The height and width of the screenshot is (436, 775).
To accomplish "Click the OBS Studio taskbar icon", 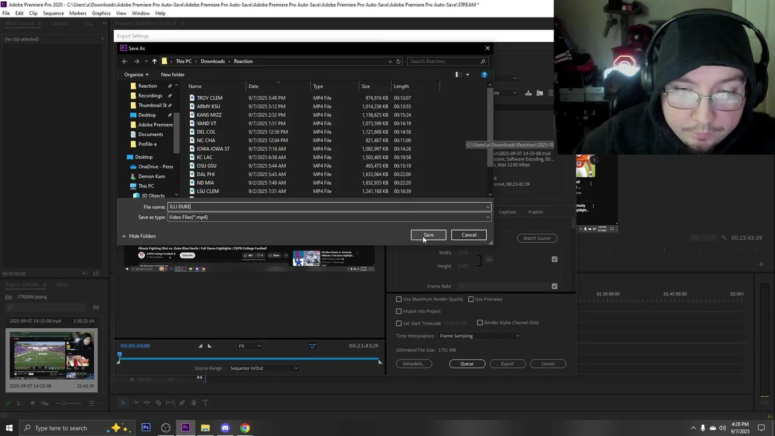I will coord(166,428).
